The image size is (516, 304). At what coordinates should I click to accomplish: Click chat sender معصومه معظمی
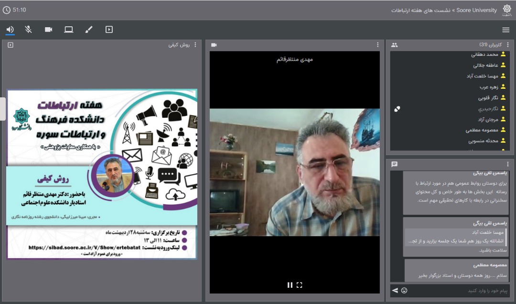tap(490, 265)
